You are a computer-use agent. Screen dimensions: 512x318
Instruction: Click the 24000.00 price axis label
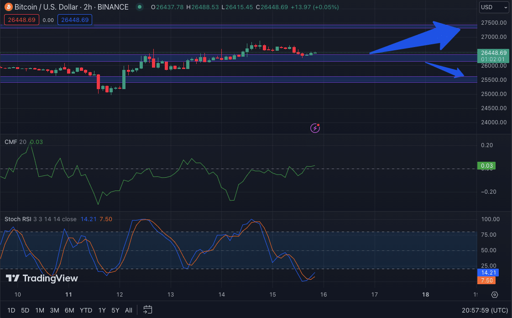[494, 122]
